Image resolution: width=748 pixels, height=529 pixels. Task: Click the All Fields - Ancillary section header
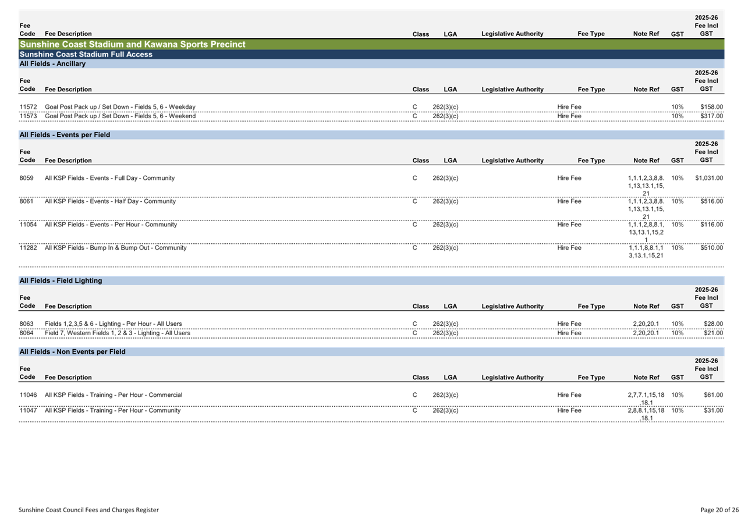52,63
